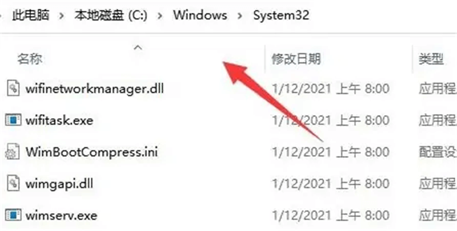Click the wifinetworkmanager.dll file icon
Screen dimensions: 457x231
point(13,88)
